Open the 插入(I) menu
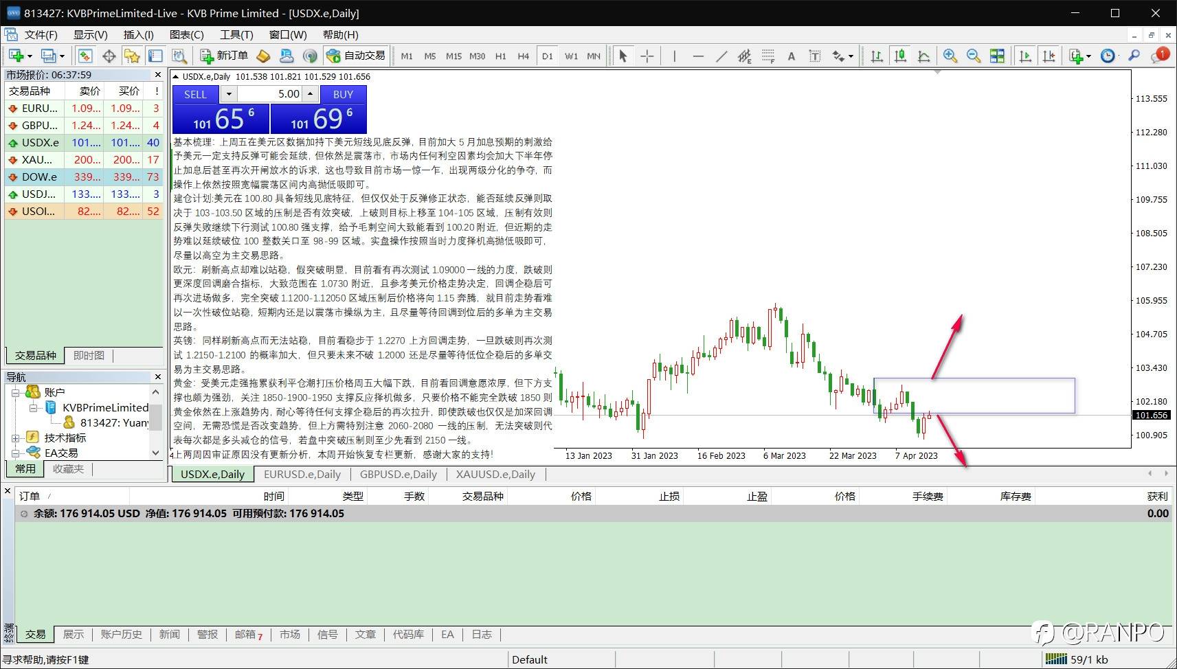This screenshot has width=1177, height=669. click(139, 34)
